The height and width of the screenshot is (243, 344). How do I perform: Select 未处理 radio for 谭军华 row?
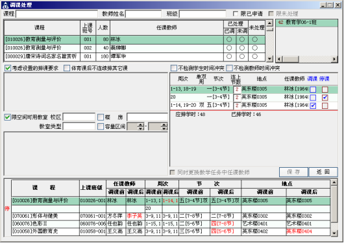254,56
